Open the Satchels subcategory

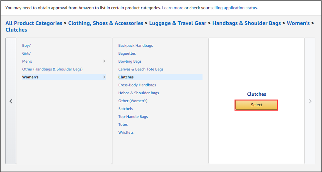click(x=126, y=109)
